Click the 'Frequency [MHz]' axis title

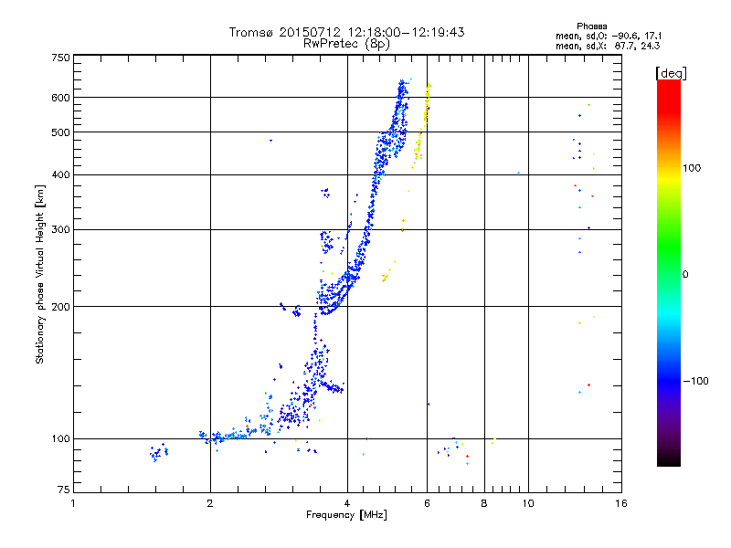pos(346,515)
